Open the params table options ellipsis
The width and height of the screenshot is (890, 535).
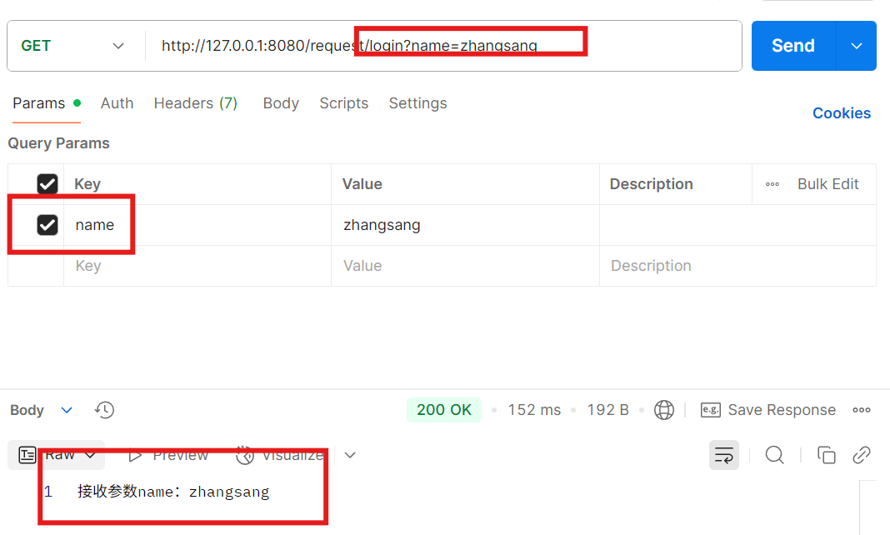tap(772, 184)
